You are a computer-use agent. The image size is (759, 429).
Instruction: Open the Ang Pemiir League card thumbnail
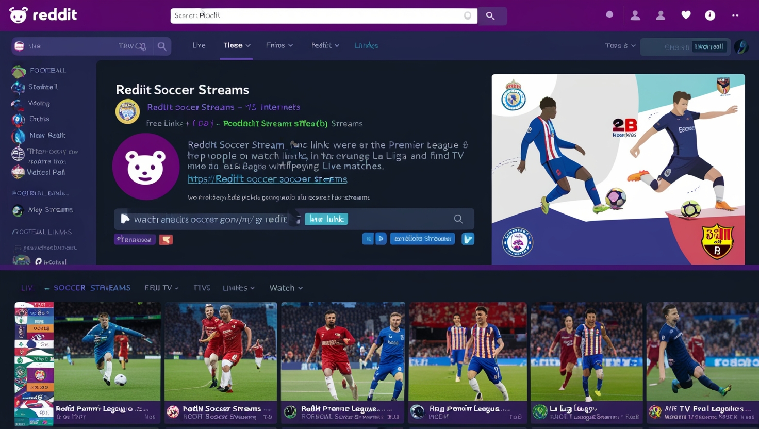click(x=468, y=352)
